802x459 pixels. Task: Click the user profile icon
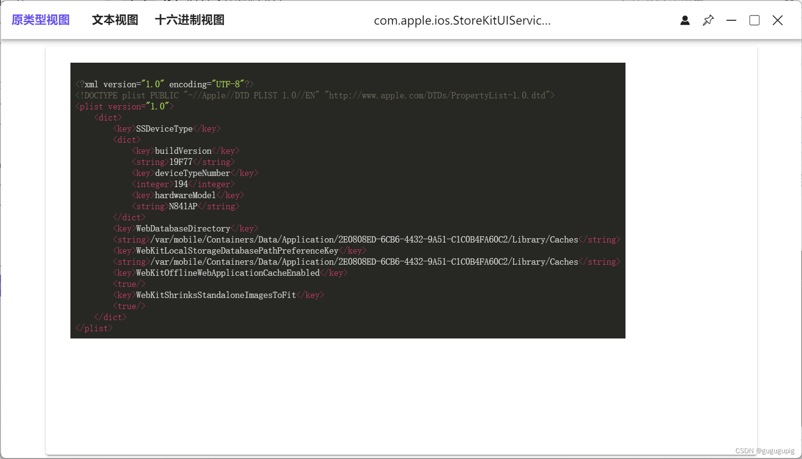pyautogui.click(x=685, y=20)
